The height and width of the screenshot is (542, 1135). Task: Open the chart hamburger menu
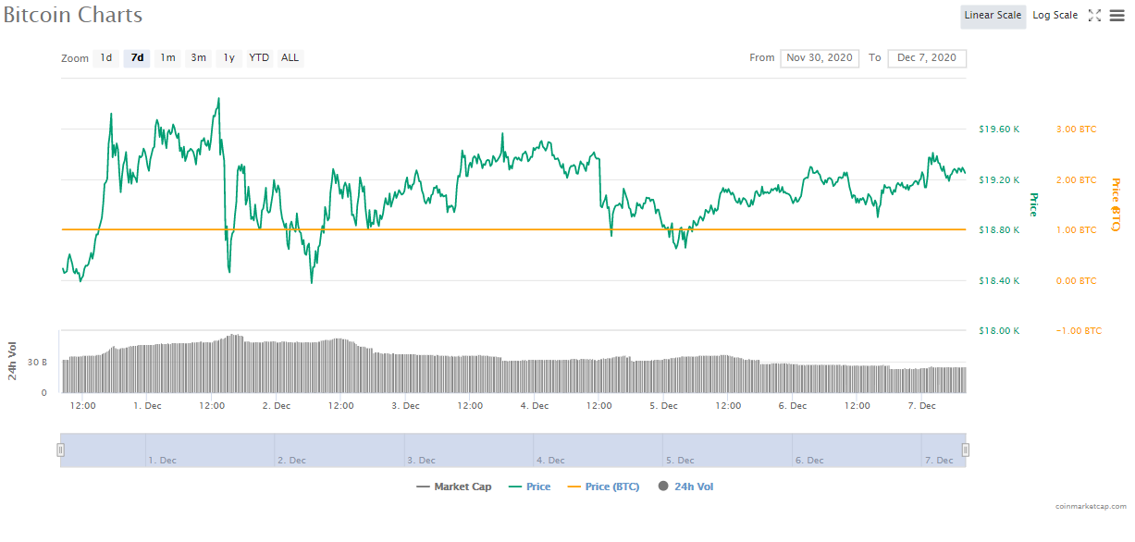click(x=1116, y=15)
